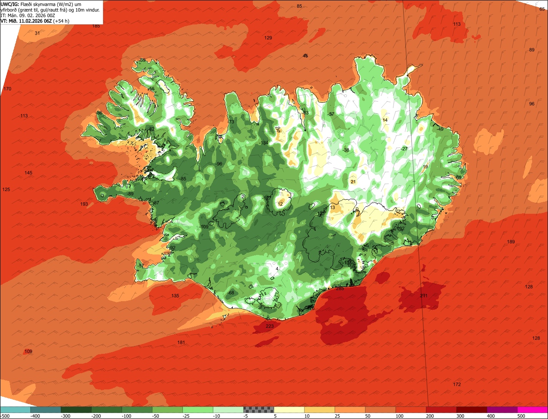Click the map value 65 in the top right corner
The height and width of the screenshot is (419, 548).
coord(542,10)
